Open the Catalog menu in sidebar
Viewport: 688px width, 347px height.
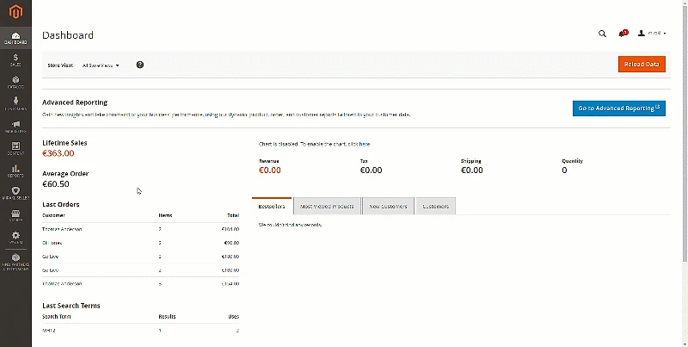click(x=15, y=83)
